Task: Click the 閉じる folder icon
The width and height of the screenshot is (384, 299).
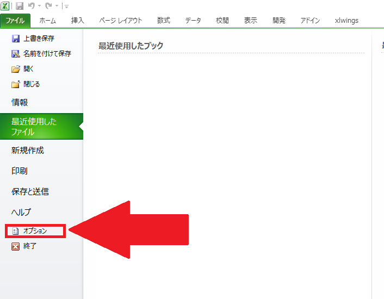Action: coord(15,84)
